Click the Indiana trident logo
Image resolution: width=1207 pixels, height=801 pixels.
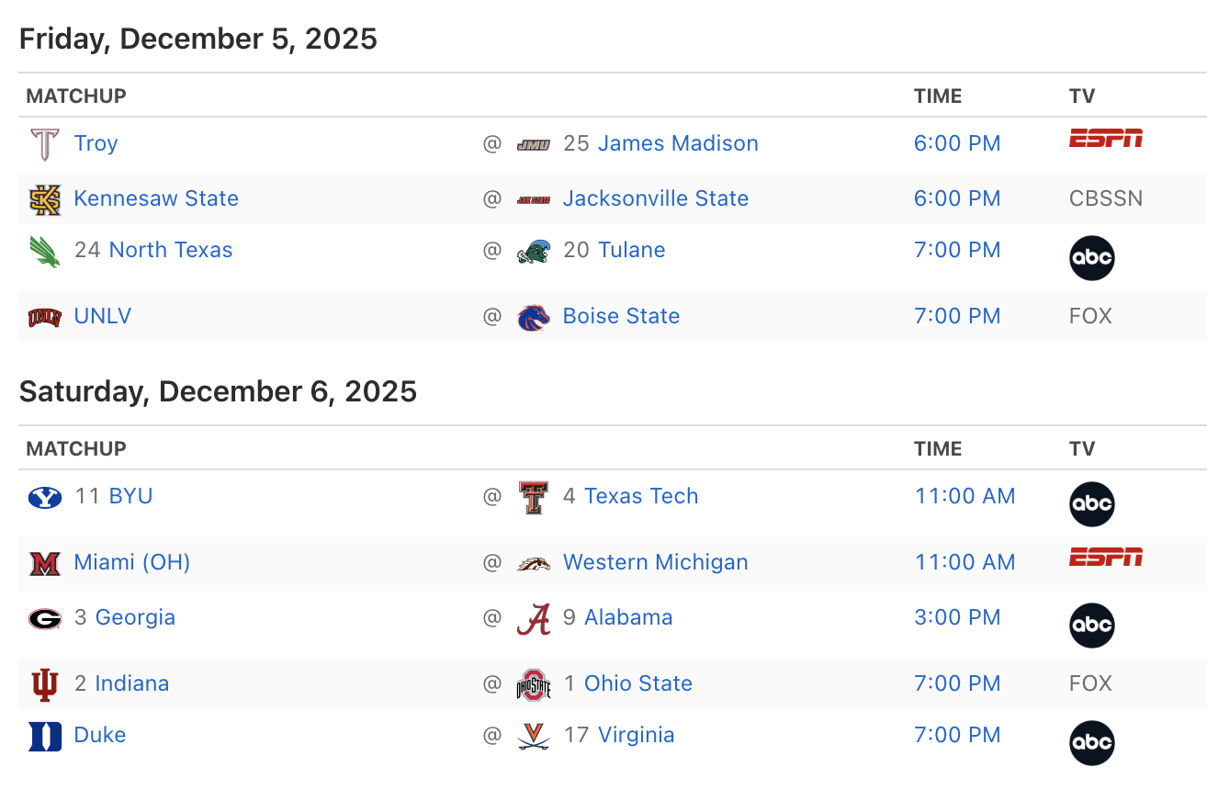[44, 684]
